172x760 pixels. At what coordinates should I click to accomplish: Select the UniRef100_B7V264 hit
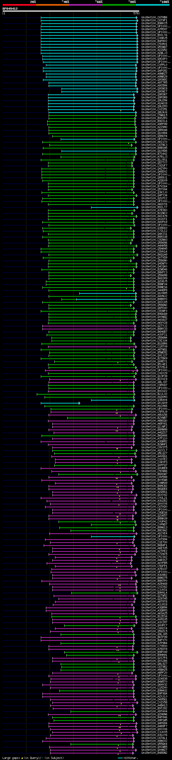click(x=154, y=187)
